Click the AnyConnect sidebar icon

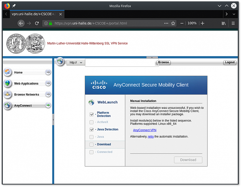coord(7,105)
